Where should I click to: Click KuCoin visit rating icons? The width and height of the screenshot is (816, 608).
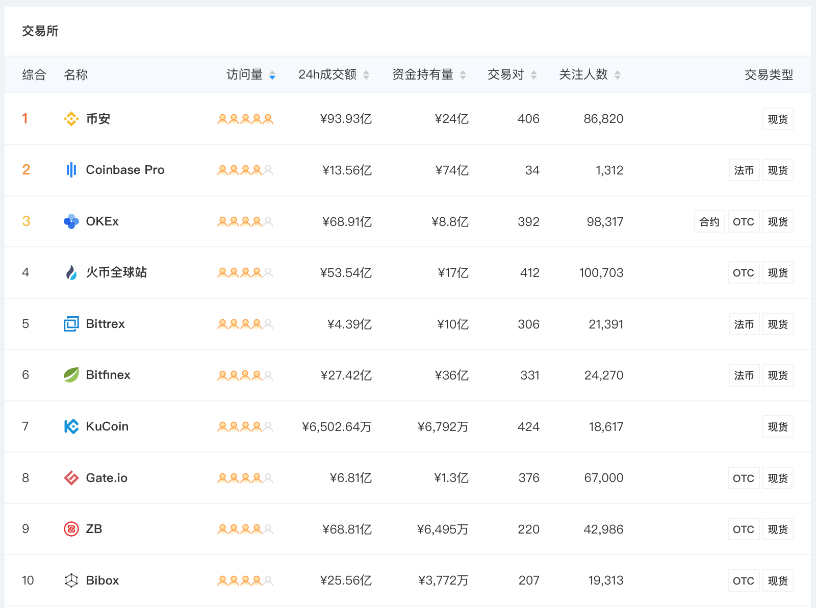245,426
